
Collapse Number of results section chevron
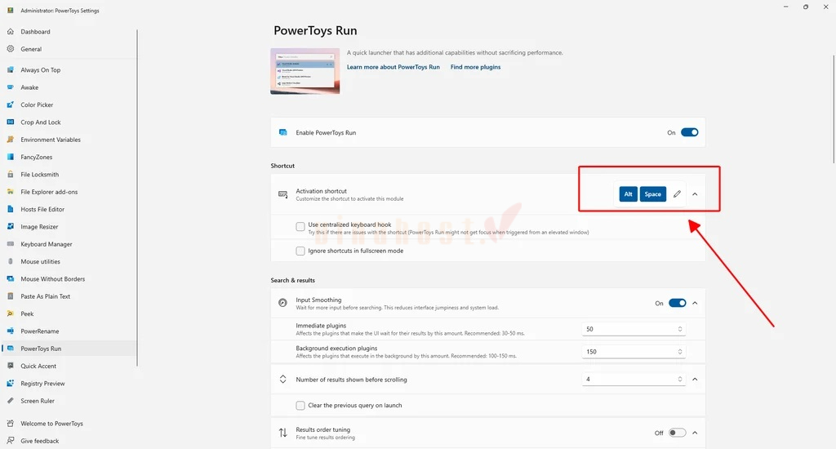pyautogui.click(x=695, y=379)
